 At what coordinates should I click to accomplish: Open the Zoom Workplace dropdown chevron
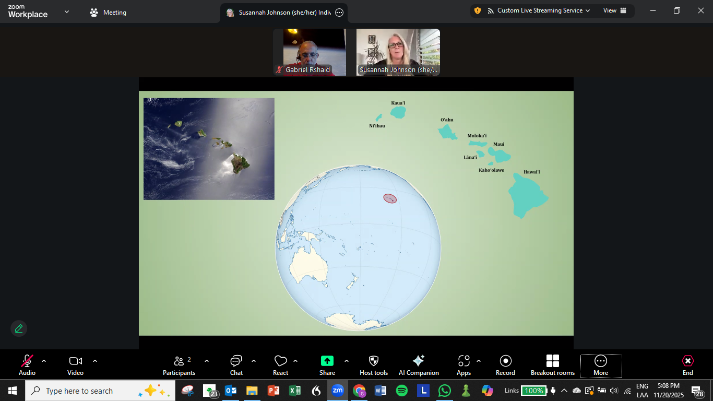[66, 12]
